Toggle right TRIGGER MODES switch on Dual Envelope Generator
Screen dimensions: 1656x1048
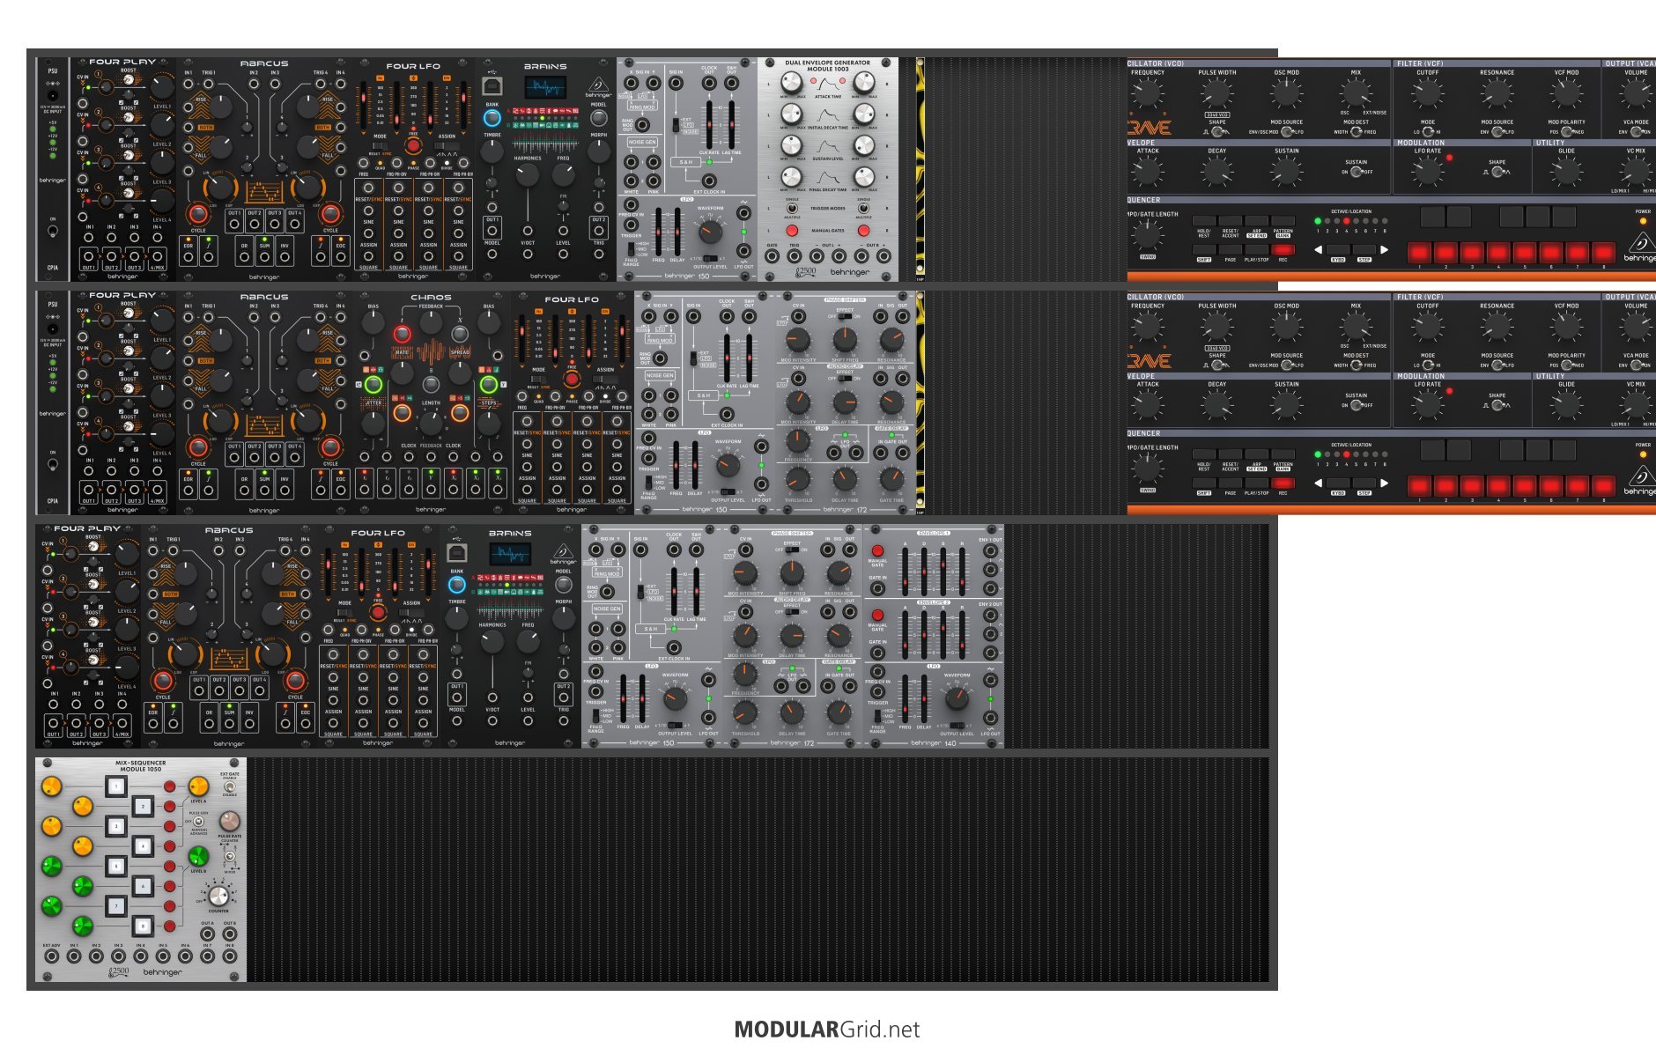click(863, 208)
